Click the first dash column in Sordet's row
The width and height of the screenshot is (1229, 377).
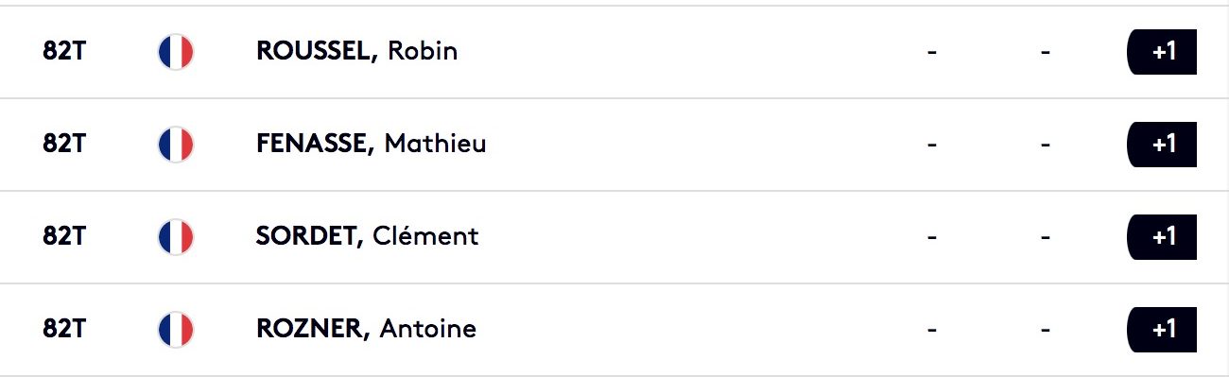(932, 236)
